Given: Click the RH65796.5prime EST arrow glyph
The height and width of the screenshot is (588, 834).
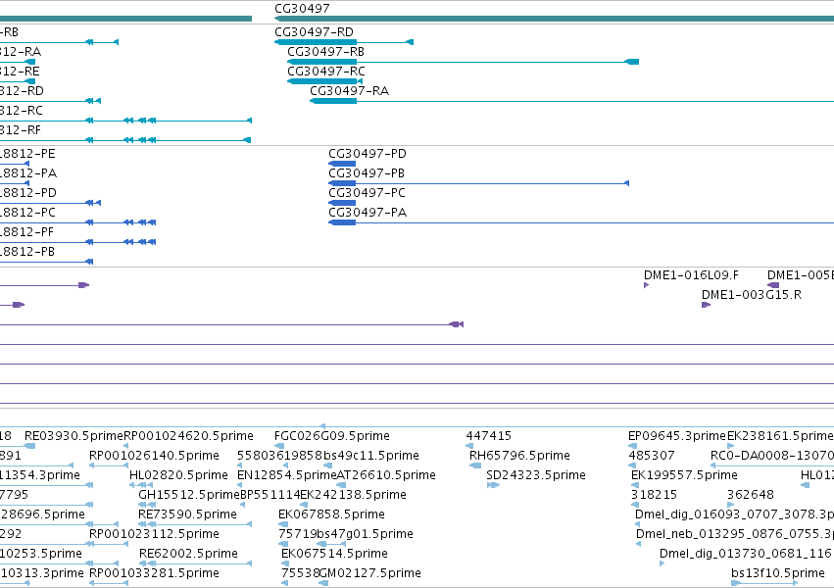Looking at the screenshot, I should [x=475, y=465].
